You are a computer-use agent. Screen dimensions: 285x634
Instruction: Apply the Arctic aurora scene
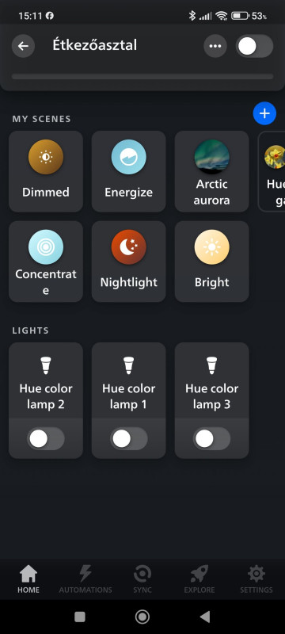pyautogui.click(x=211, y=171)
